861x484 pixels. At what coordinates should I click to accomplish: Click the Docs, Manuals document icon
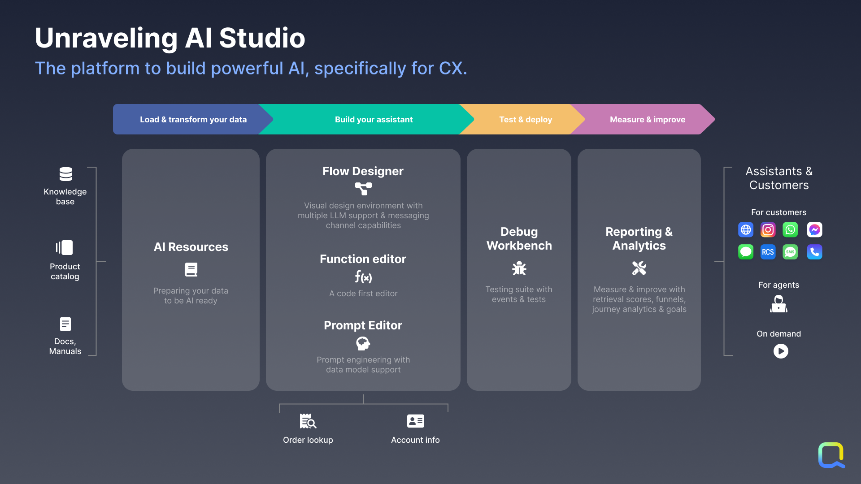tap(65, 324)
